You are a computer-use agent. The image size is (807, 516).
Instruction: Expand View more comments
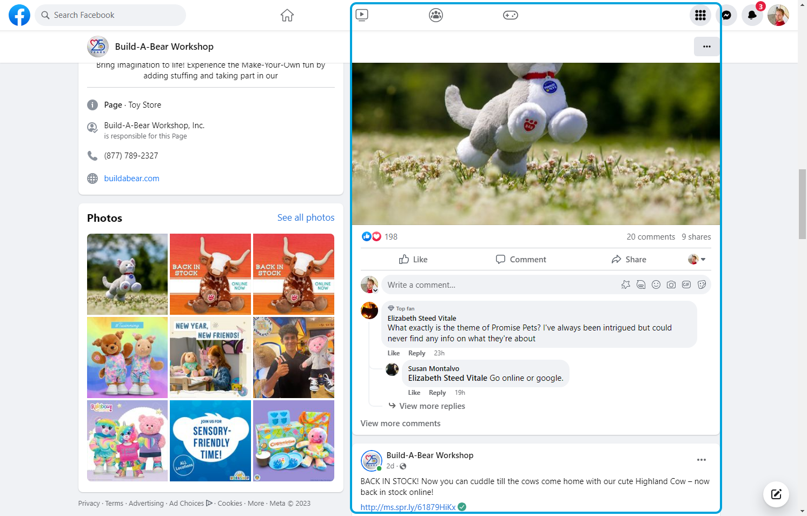(x=401, y=424)
